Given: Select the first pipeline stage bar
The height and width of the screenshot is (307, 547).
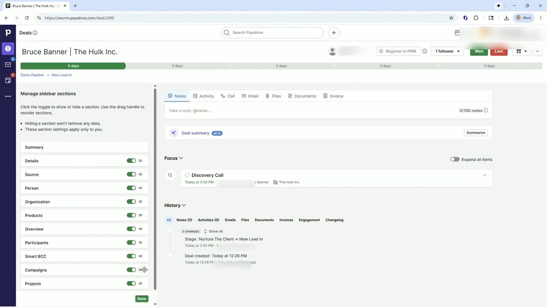Looking at the screenshot, I should coord(73,66).
